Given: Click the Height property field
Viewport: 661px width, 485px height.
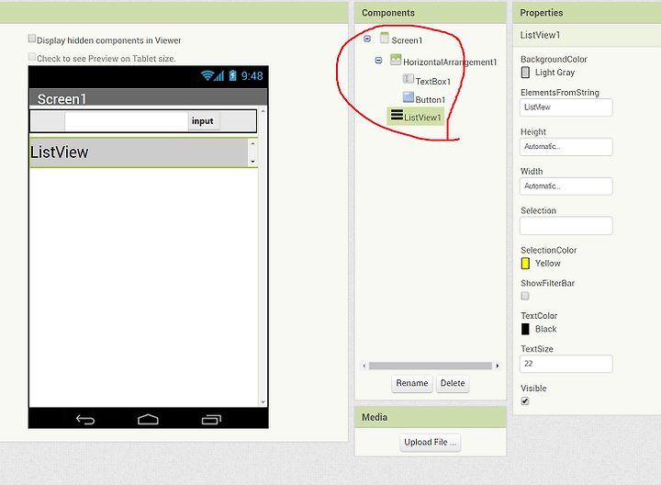Looking at the screenshot, I should pos(566,147).
